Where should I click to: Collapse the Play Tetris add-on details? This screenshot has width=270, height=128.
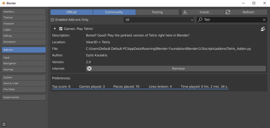click(x=55, y=29)
